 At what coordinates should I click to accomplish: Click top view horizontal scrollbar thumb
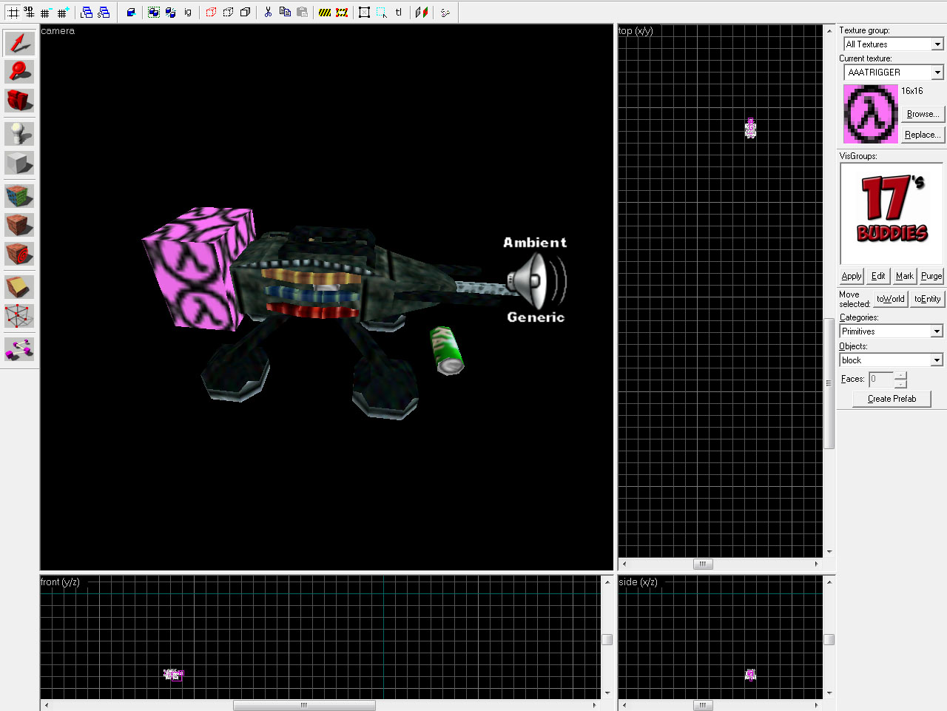(703, 564)
